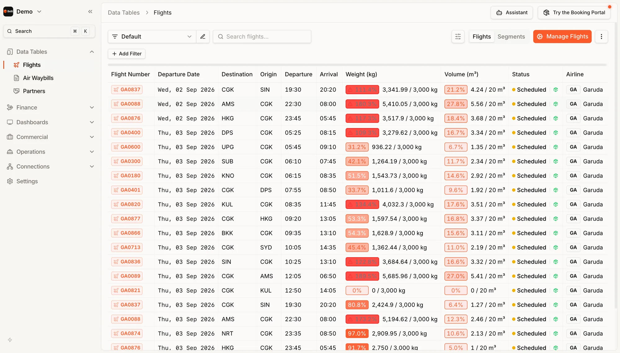This screenshot has width=620, height=353.
Task: Click the Add Filter button
Action: (x=126, y=54)
